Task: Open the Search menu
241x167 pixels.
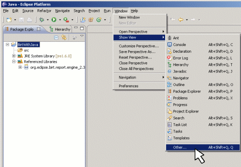Action: point(79,11)
